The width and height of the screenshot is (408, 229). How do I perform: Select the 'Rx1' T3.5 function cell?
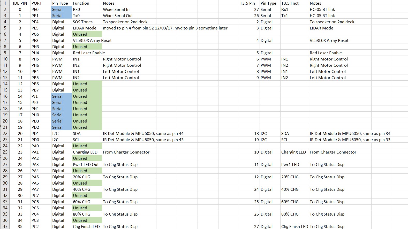[294, 9]
